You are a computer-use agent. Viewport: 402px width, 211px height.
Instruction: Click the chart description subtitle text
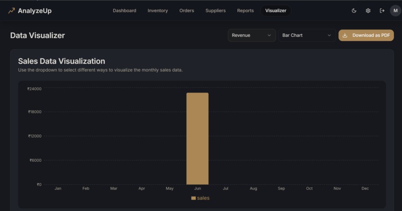point(100,70)
